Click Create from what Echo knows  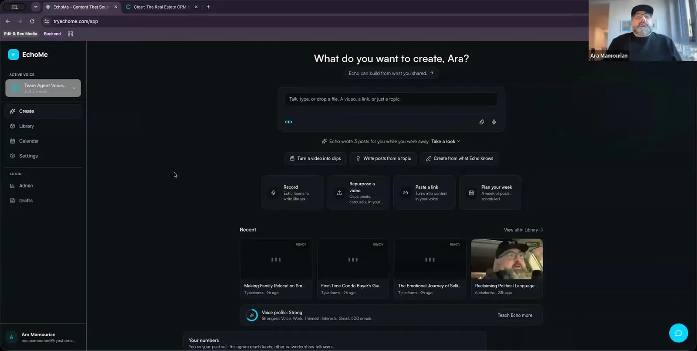click(x=460, y=158)
